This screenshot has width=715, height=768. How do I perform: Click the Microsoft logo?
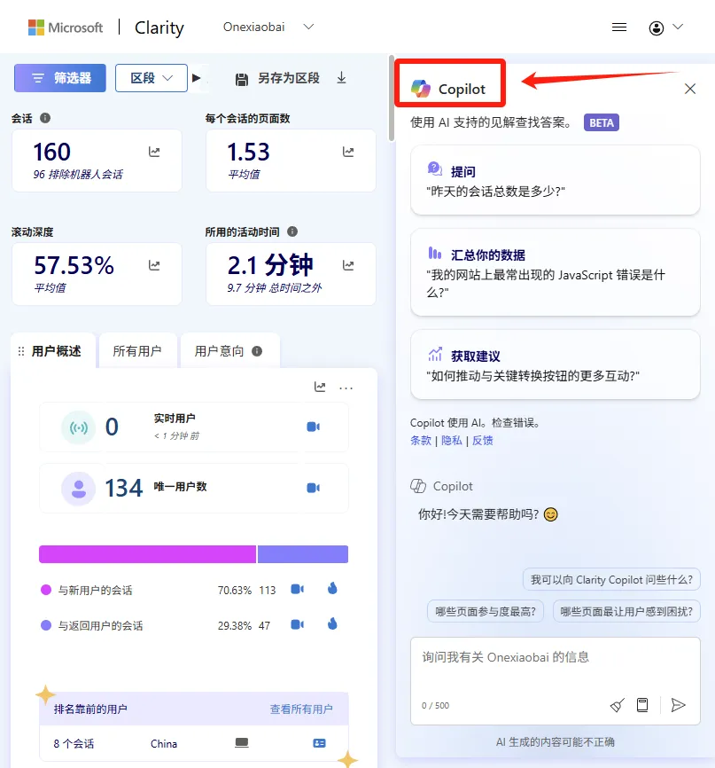tap(66, 27)
